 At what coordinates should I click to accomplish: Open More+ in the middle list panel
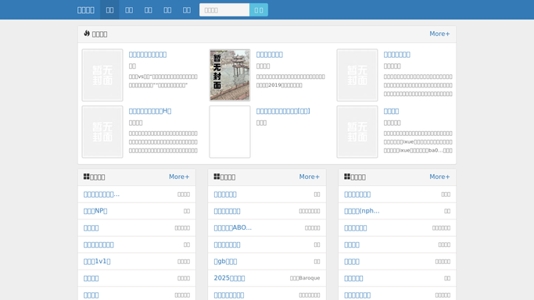click(x=310, y=177)
